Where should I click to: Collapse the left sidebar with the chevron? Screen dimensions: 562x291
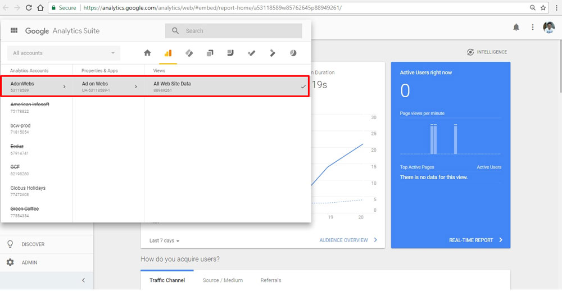(x=83, y=280)
